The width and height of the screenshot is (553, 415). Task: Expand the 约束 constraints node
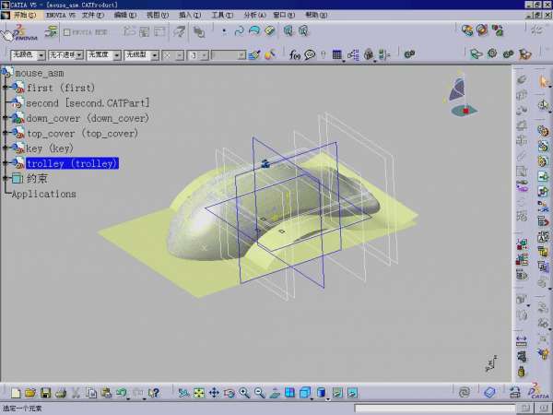6,178
